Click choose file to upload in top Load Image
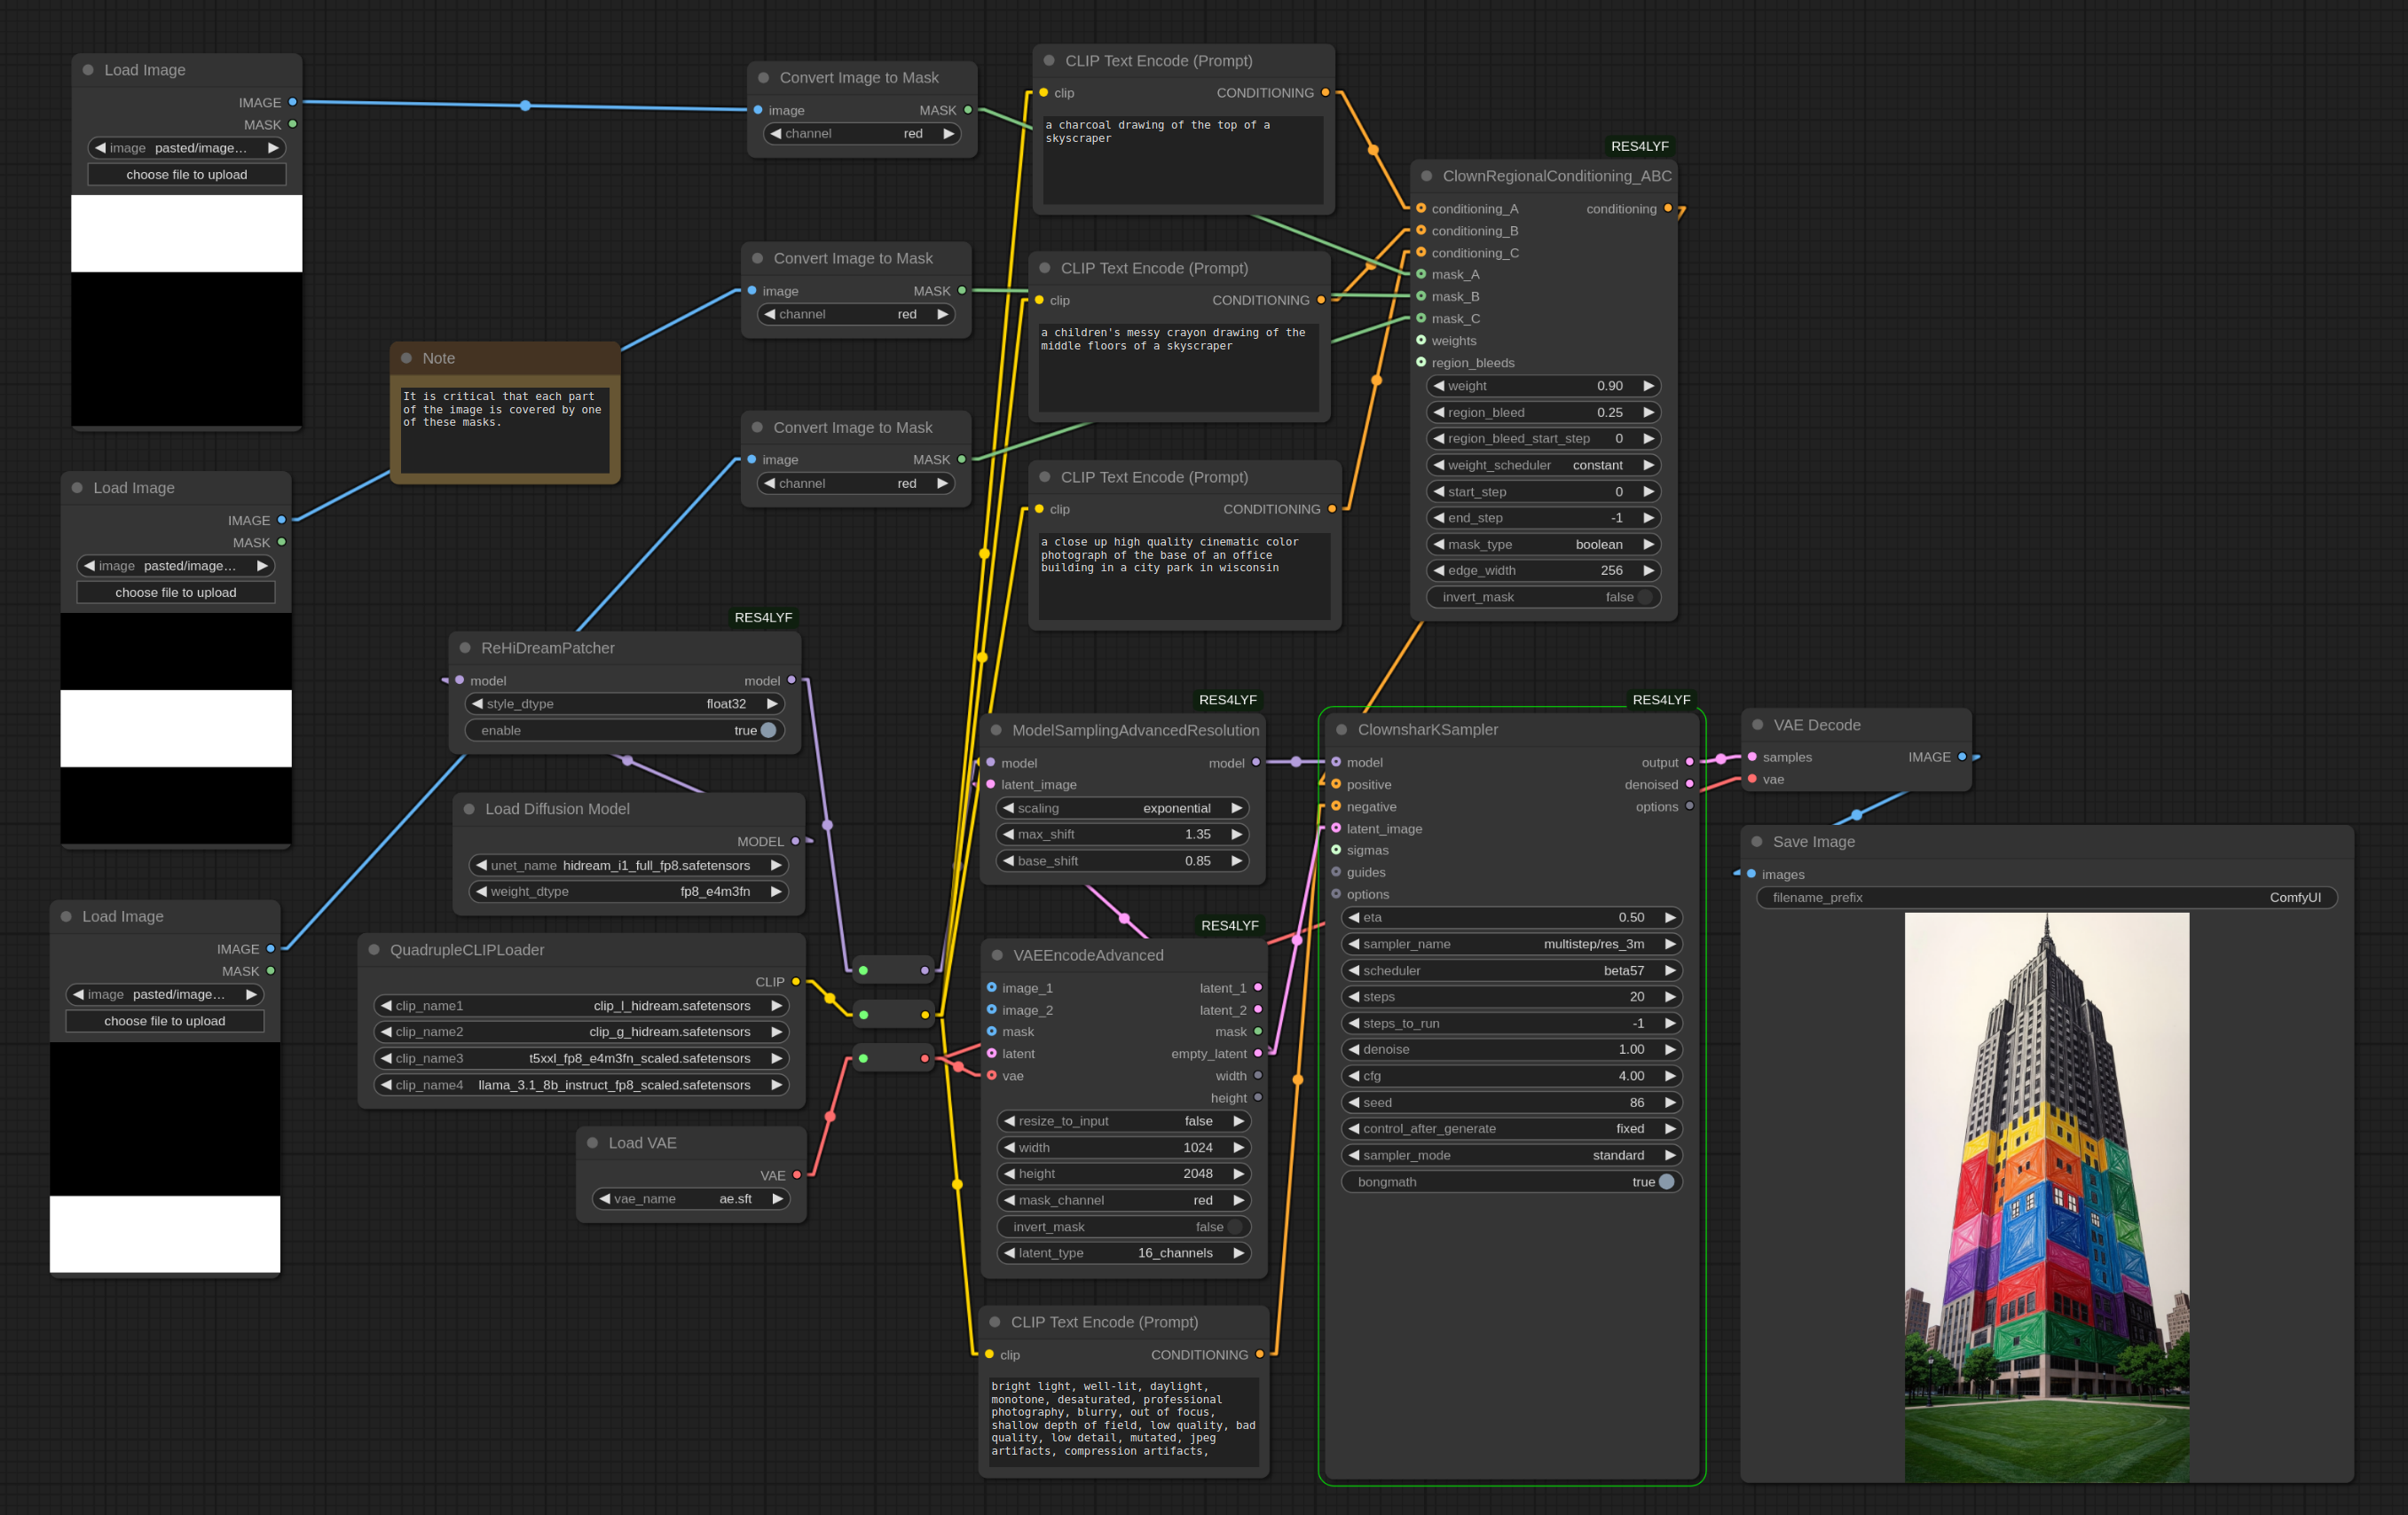Image resolution: width=2408 pixels, height=1515 pixels. click(x=187, y=175)
